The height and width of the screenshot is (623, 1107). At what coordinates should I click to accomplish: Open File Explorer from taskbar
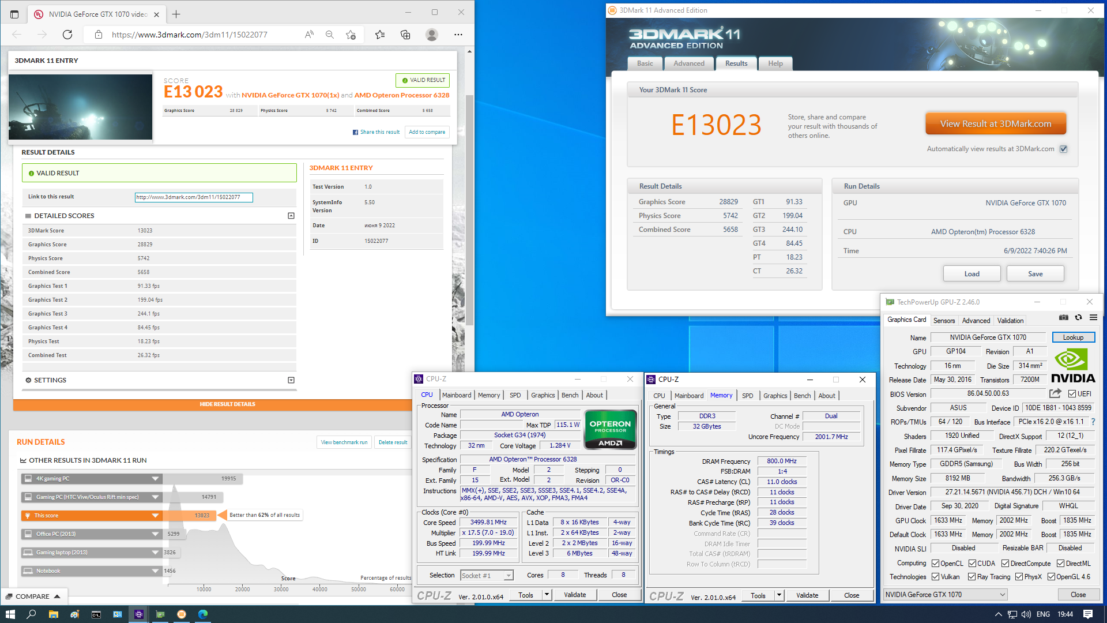53,614
